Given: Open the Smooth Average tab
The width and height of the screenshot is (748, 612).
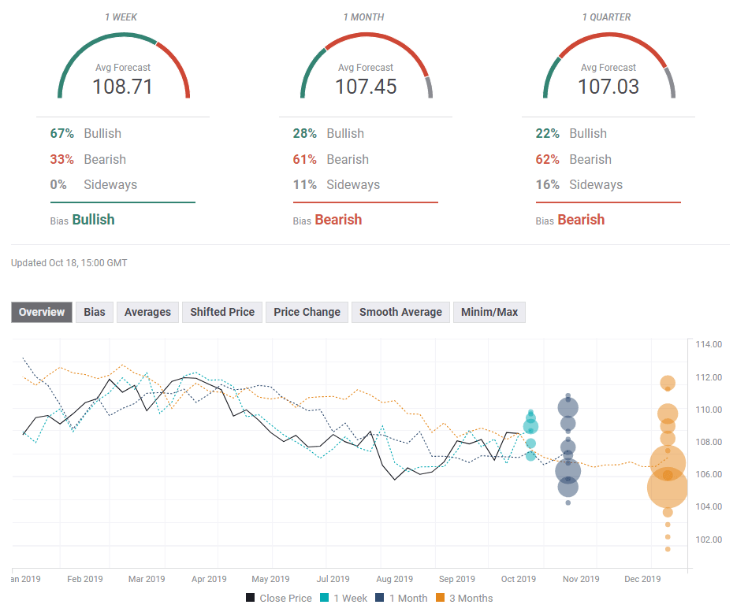Looking at the screenshot, I should (x=400, y=312).
